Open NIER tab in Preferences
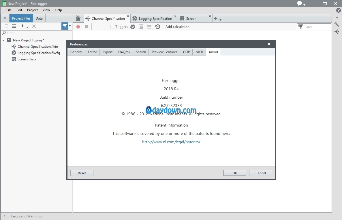Viewport: 342px width, 220px height. point(199,52)
